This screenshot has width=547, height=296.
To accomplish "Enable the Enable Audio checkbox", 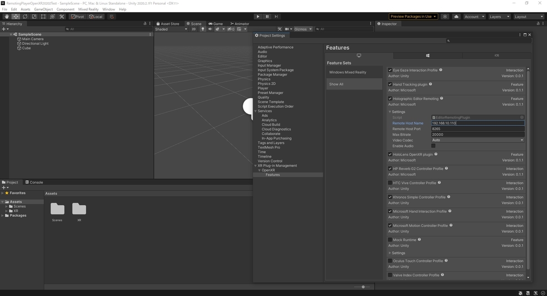I will click(x=433, y=146).
